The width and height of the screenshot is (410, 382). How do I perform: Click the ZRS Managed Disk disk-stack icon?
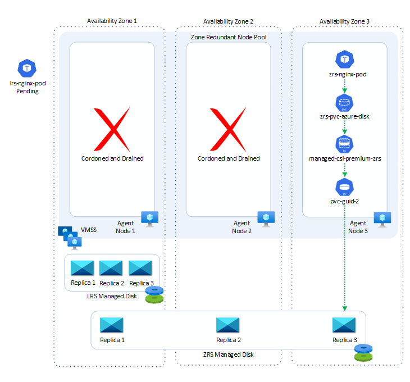(x=363, y=353)
